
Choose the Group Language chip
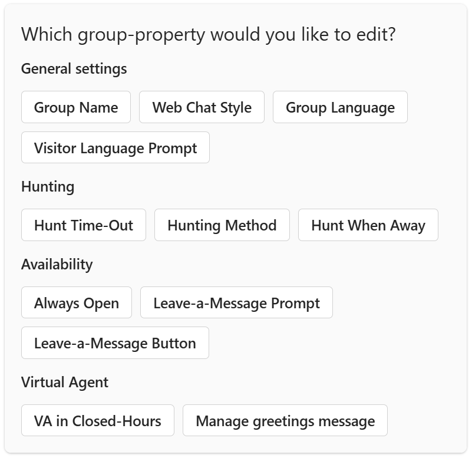[339, 107]
